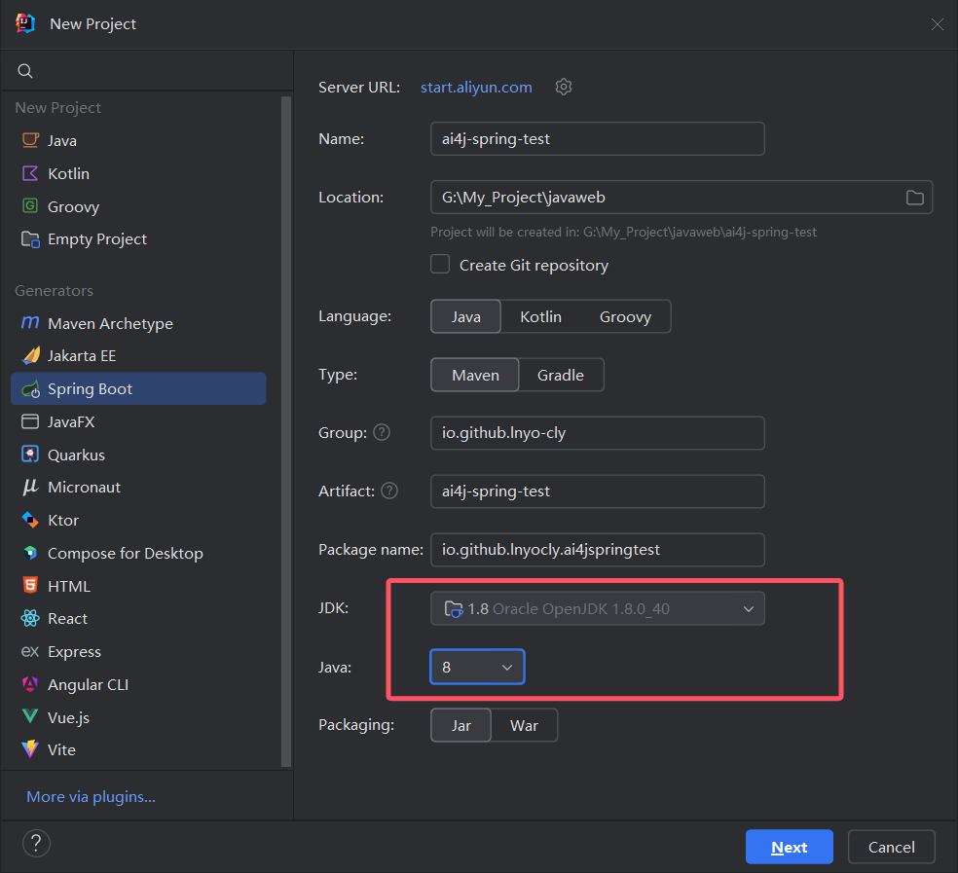Screen dimensions: 958x873
Task: Click the Spring Boot generator icon
Action: (30, 389)
